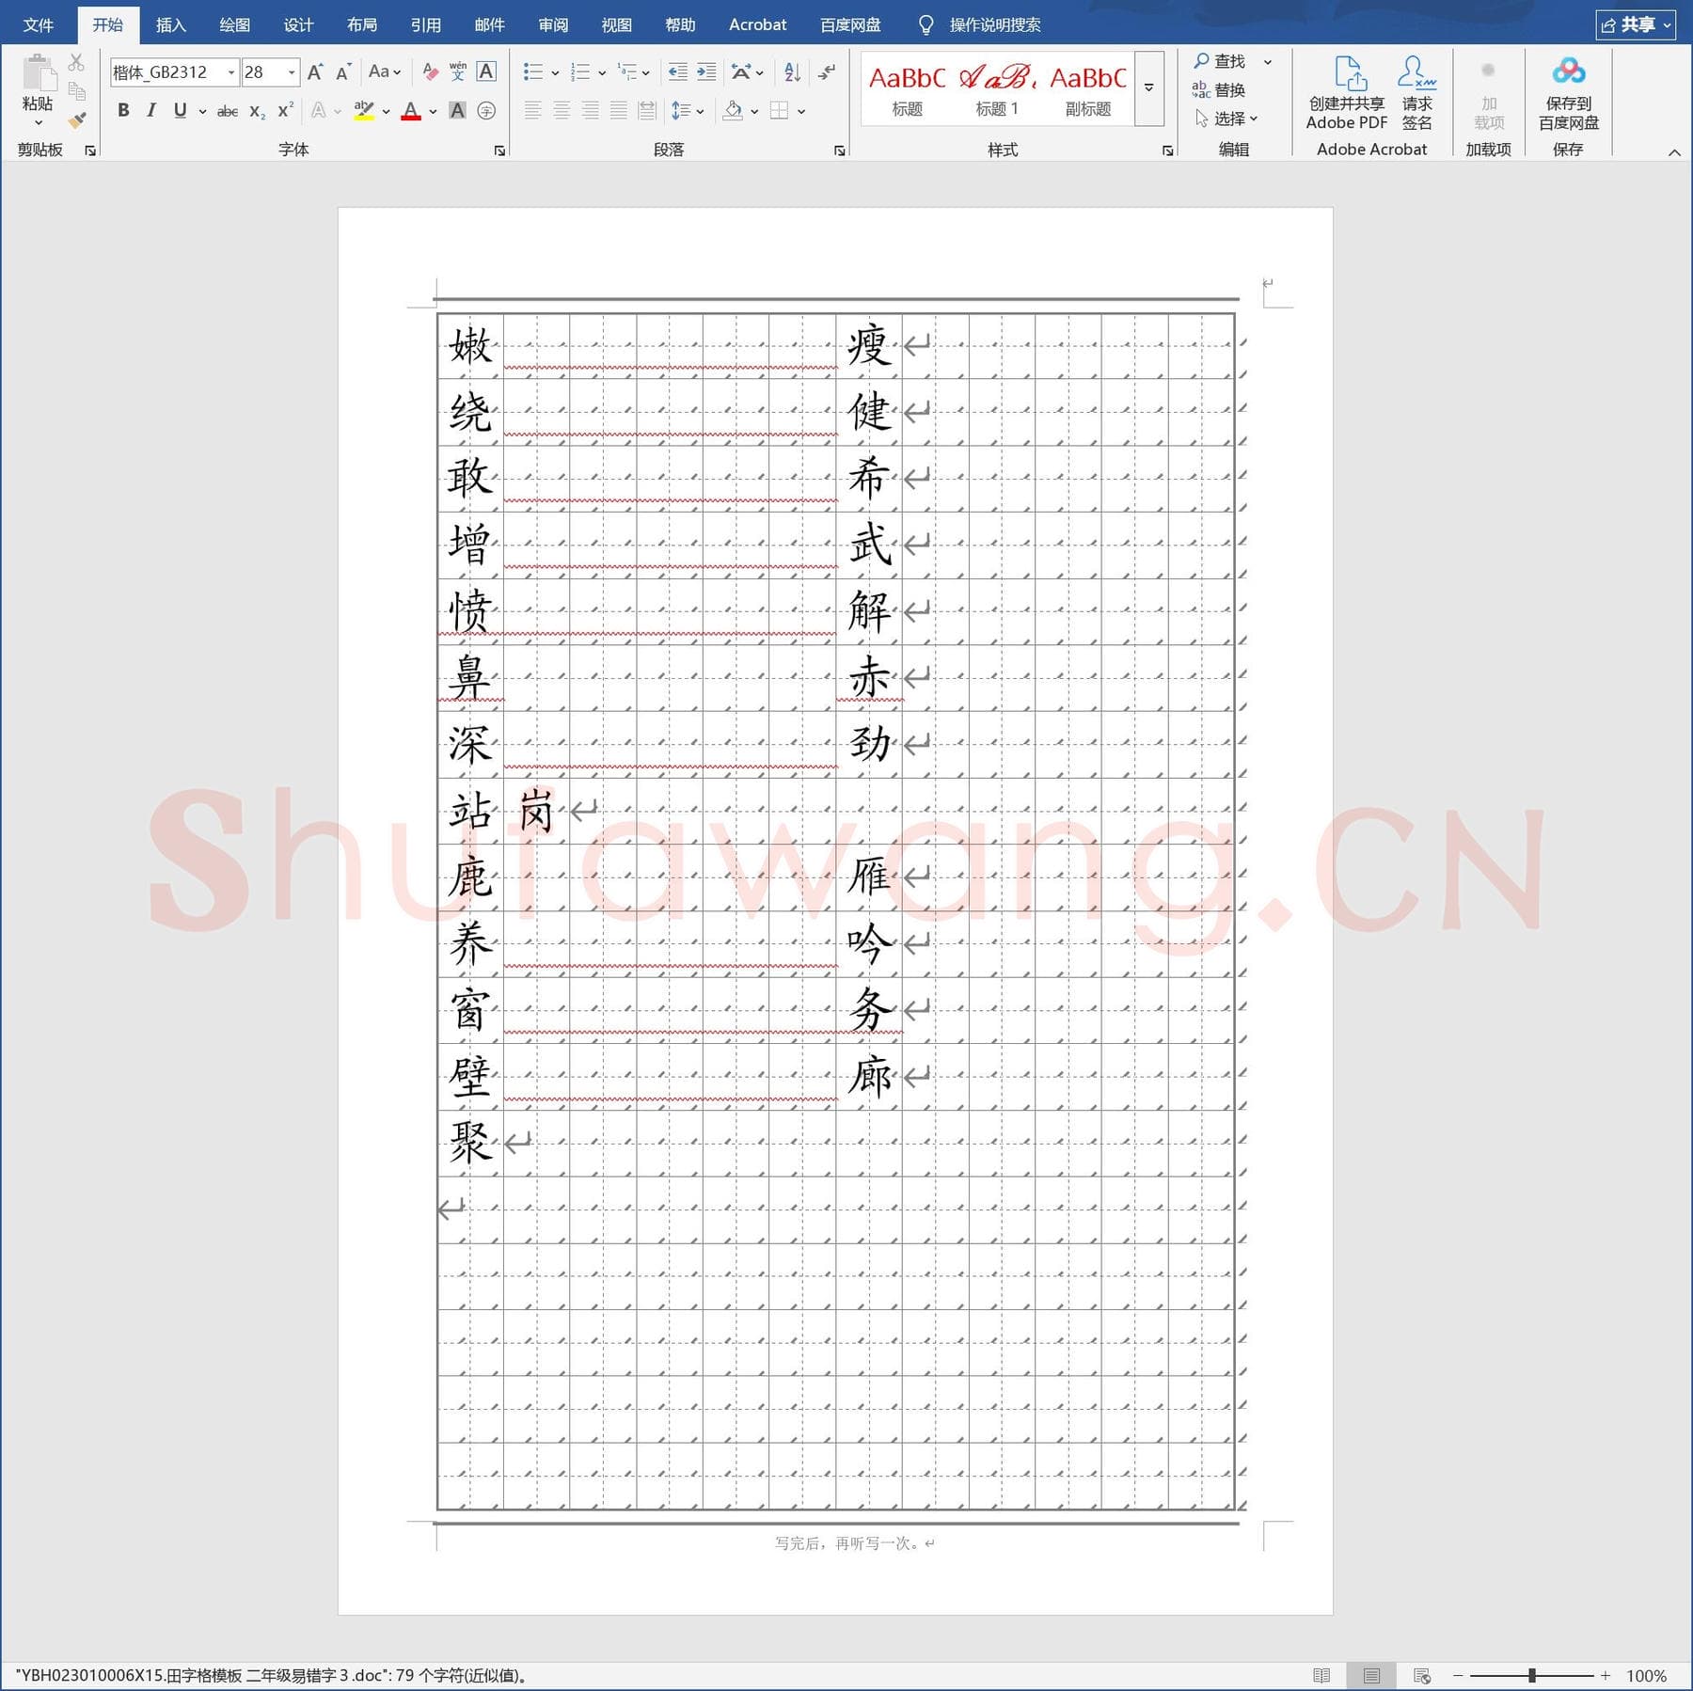Switch to the 布局 tab
1693x1691 pixels.
pyautogui.click(x=362, y=24)
